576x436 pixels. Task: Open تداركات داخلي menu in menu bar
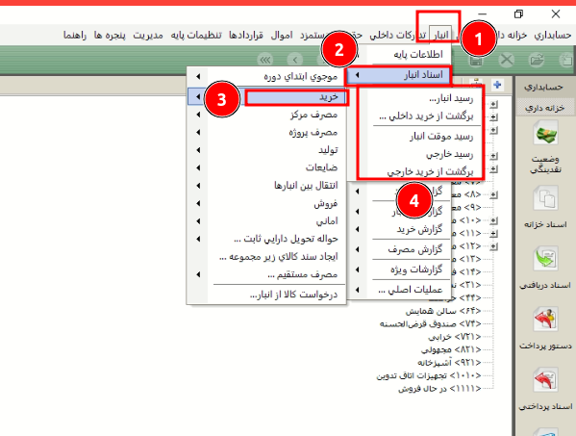[398, 35]
